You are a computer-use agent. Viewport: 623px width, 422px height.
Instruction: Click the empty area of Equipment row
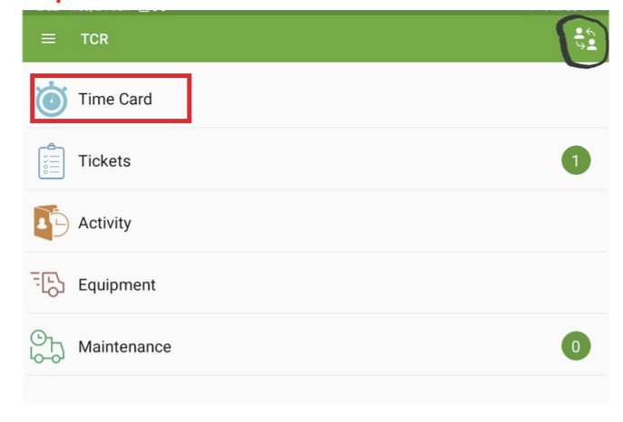pos(357,284)
